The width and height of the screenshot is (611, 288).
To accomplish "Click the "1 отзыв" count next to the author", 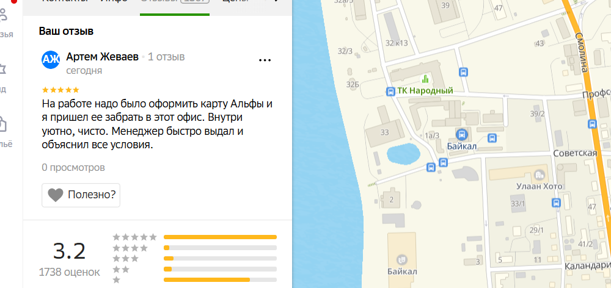I will [166, 57].
